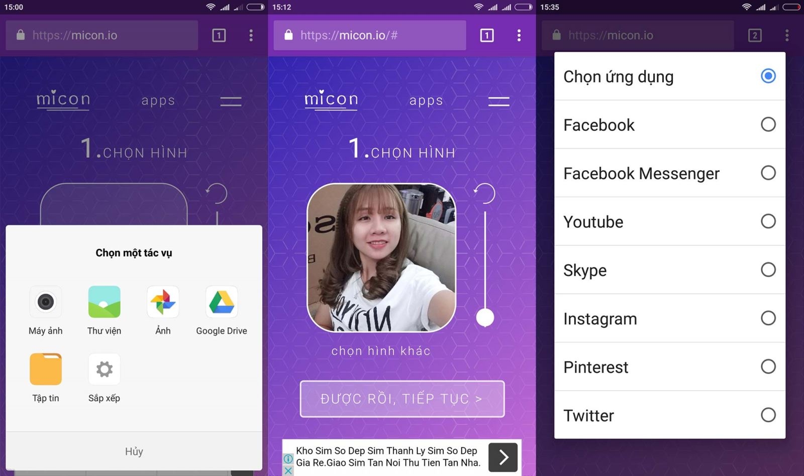804x476 pixels.
Task: Open browser overflow menu in middle screen
Action: 519,35
